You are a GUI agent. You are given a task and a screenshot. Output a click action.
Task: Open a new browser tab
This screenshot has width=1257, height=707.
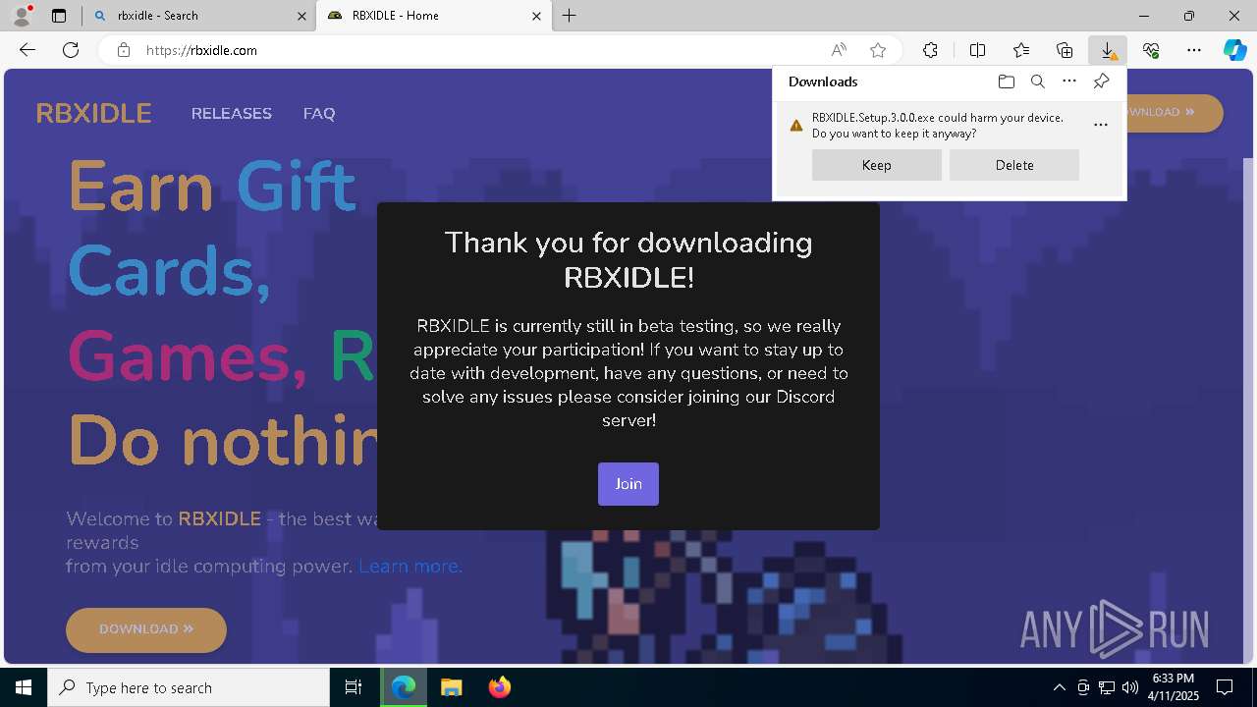coord(570,16)
